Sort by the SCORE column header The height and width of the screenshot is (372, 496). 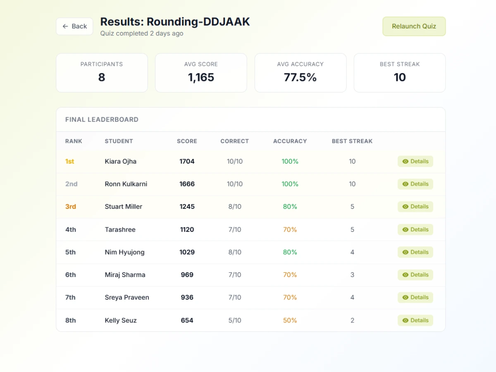[187, 141]
